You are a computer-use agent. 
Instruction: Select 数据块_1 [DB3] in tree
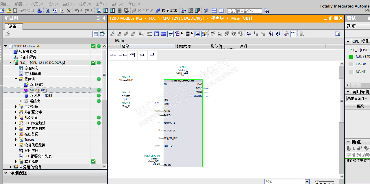[x=41, y=96]
